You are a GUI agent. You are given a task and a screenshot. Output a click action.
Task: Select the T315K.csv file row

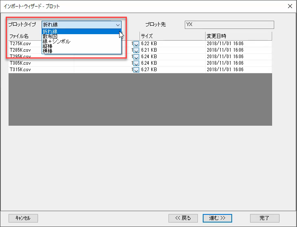pos(140,70)
